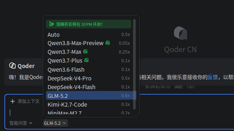The height and width of the screenshot is (131, 234).
Task: Select Qwen3.6-Flash model
Action: 88,70
